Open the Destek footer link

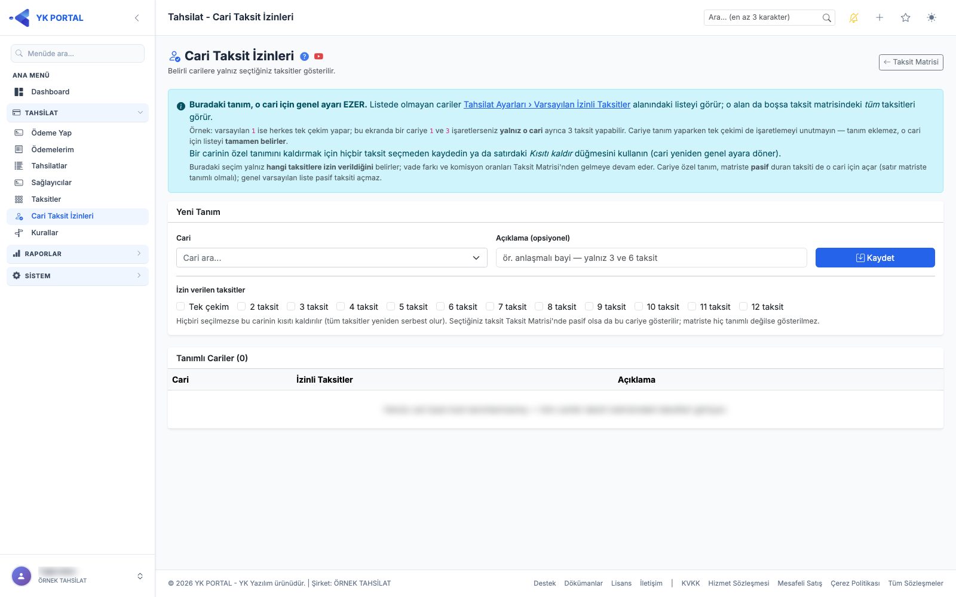click(544, 583)
